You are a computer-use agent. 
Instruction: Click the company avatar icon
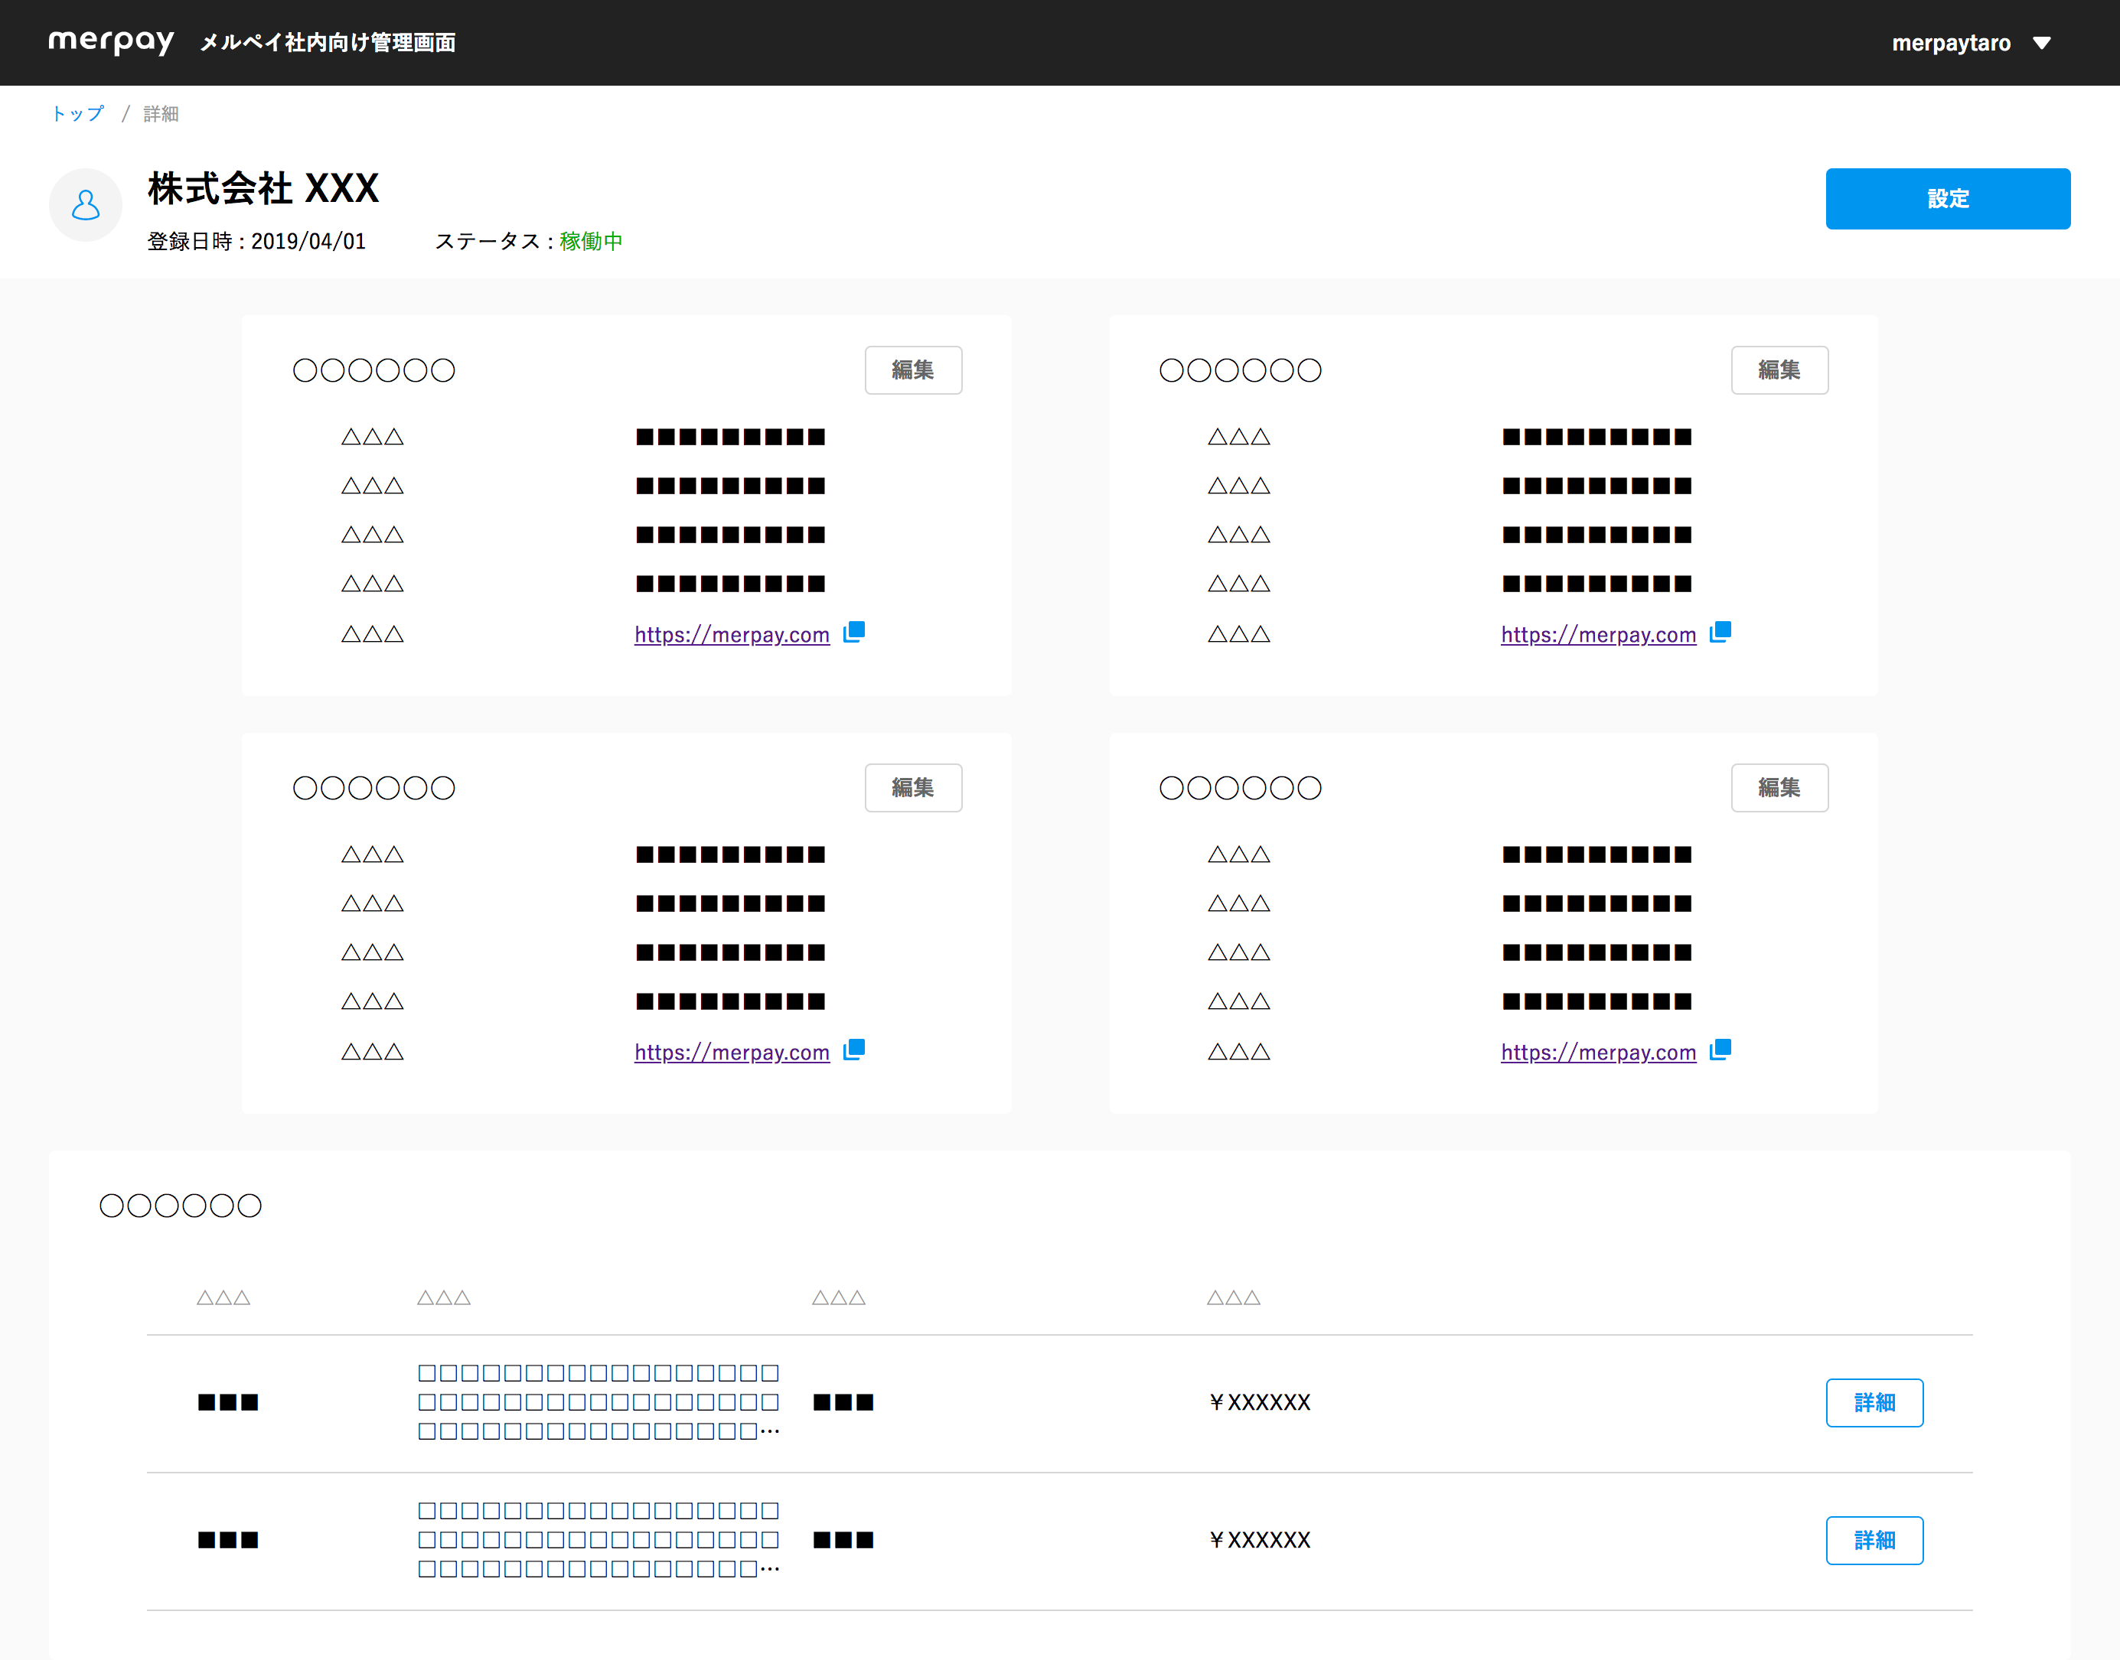click(86, 204)
